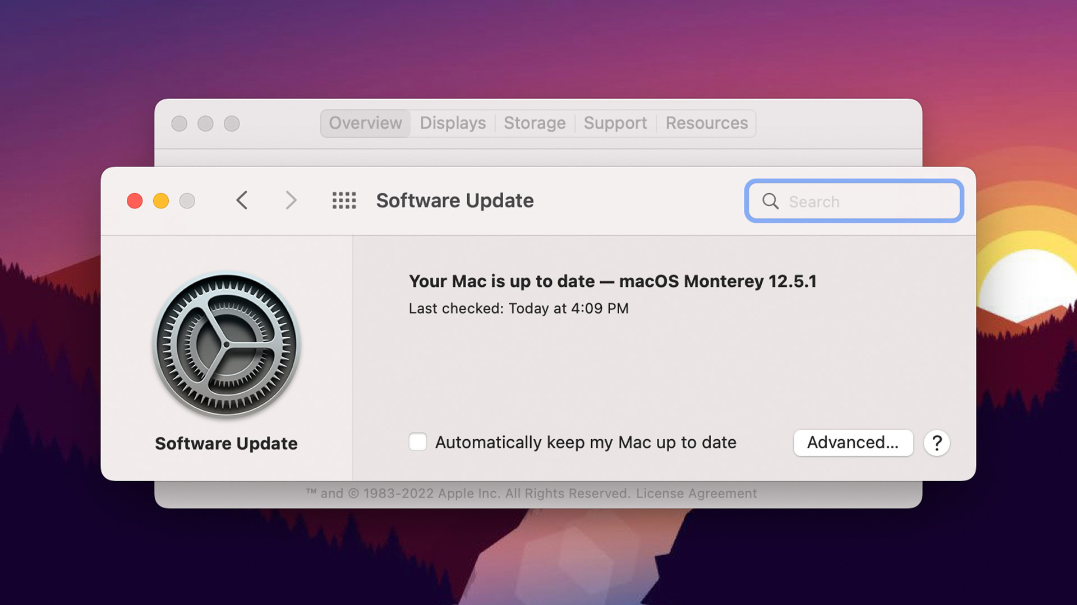This screenshot has width=1077, height=605.
Task: Click the grey full-screen button
Action: pos(187,199)
